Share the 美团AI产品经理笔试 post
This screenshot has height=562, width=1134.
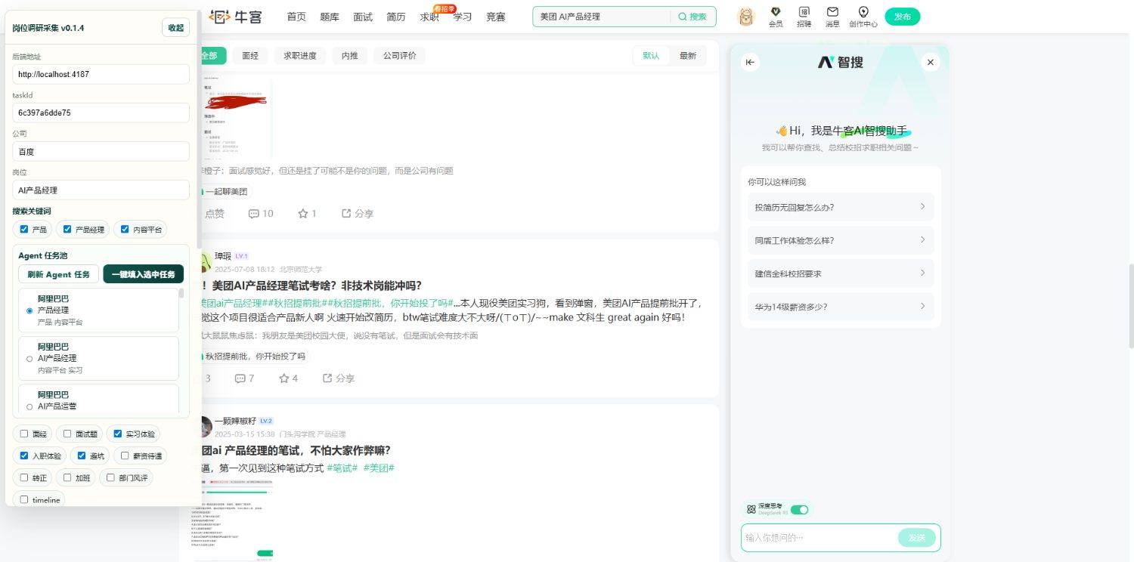click(338, 378)
